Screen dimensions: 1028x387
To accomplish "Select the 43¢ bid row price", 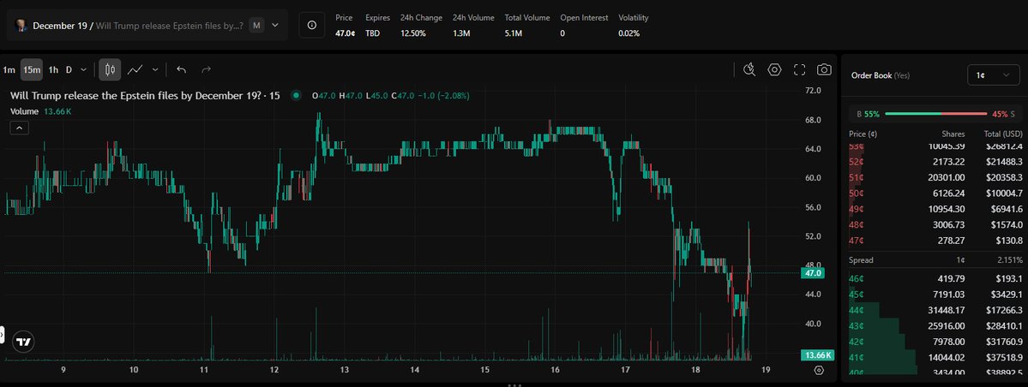I will (x=857, y=326).
